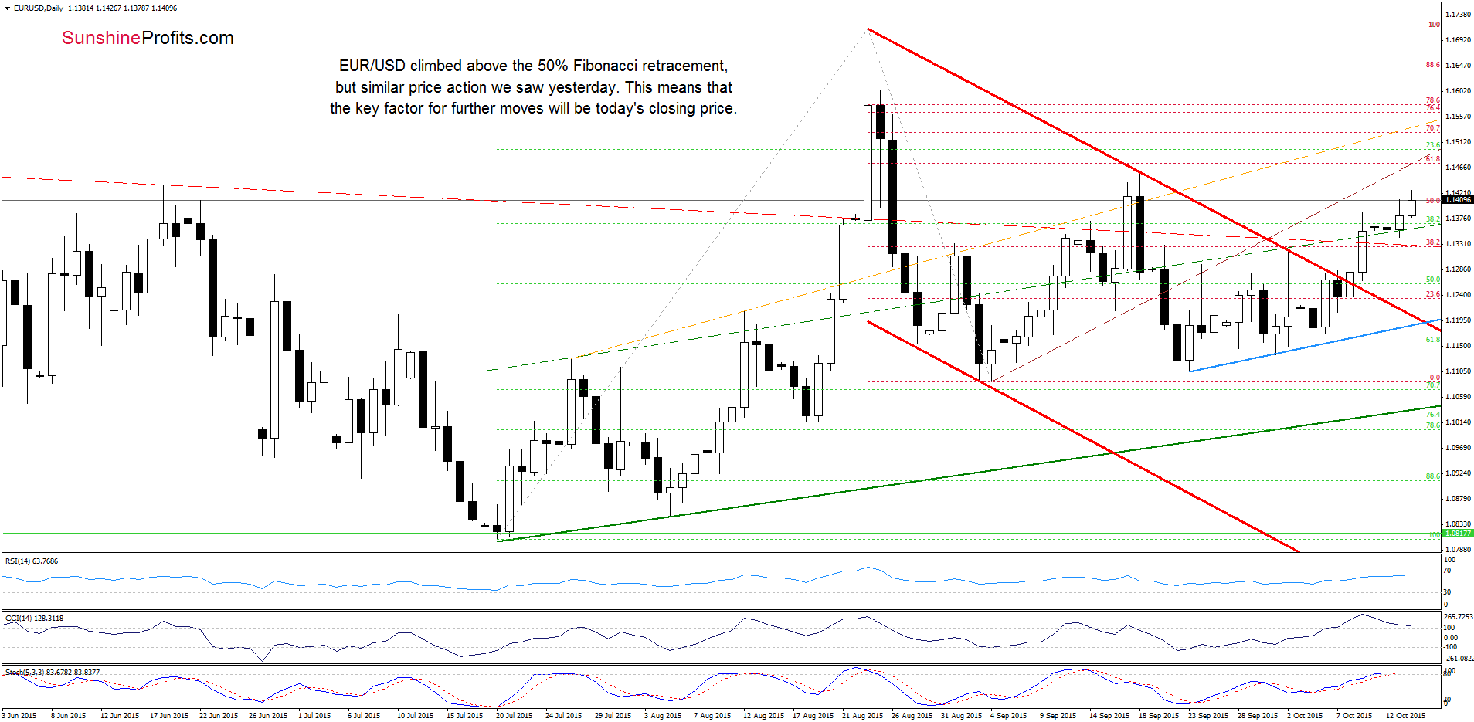Click the 1.16020 price axis label
Screen dimensions: 1474x722
1459,91
